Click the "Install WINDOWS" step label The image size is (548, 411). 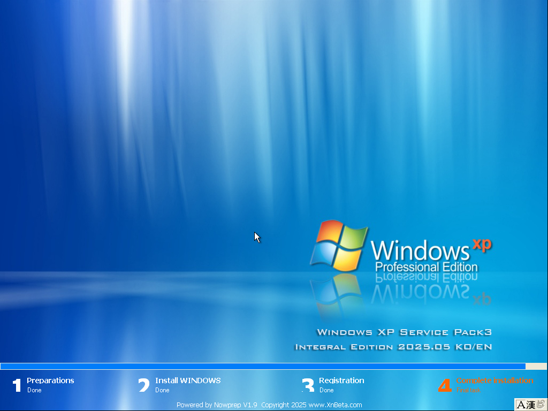point(188,380)
